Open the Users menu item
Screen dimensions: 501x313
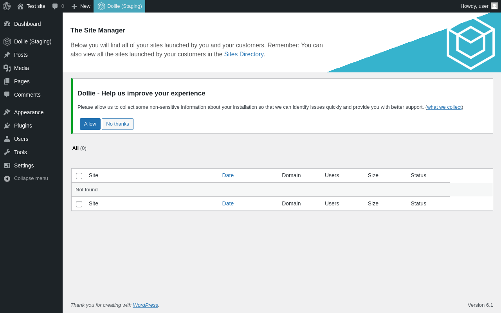tap(21, 139)
